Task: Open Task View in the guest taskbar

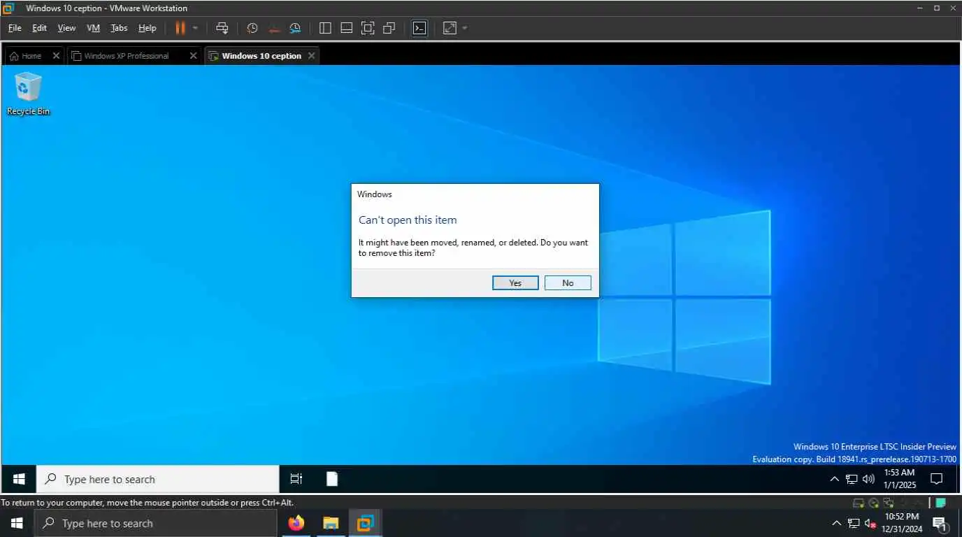Action: (x=296, y=479)
